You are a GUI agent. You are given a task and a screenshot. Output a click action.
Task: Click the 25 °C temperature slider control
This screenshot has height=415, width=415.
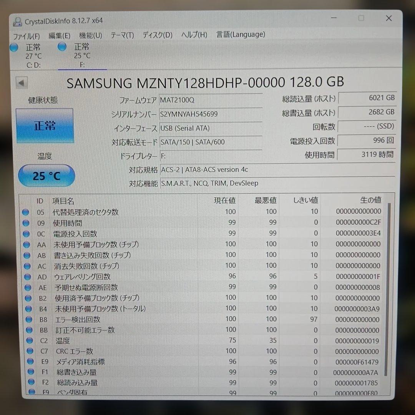[x=46, y=176]
